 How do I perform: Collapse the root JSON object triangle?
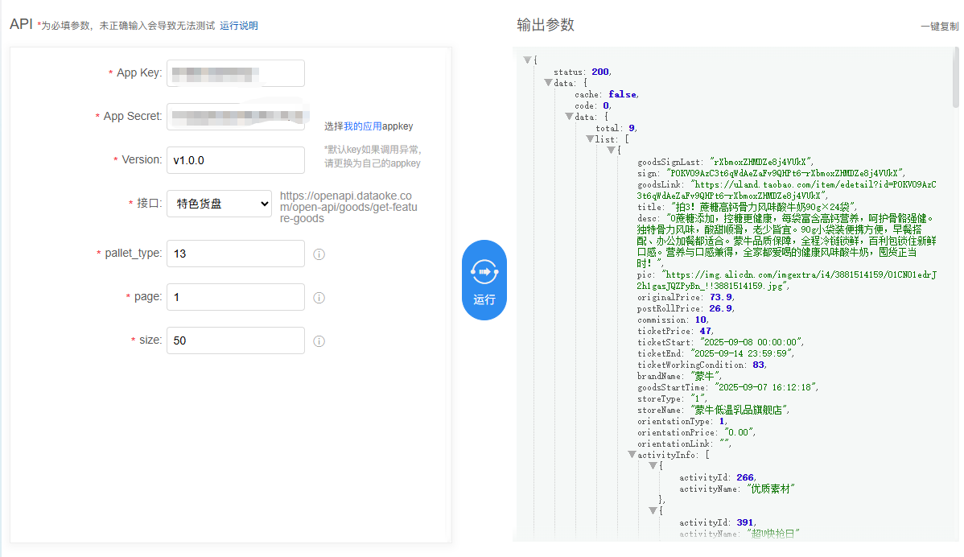[528, 60]
